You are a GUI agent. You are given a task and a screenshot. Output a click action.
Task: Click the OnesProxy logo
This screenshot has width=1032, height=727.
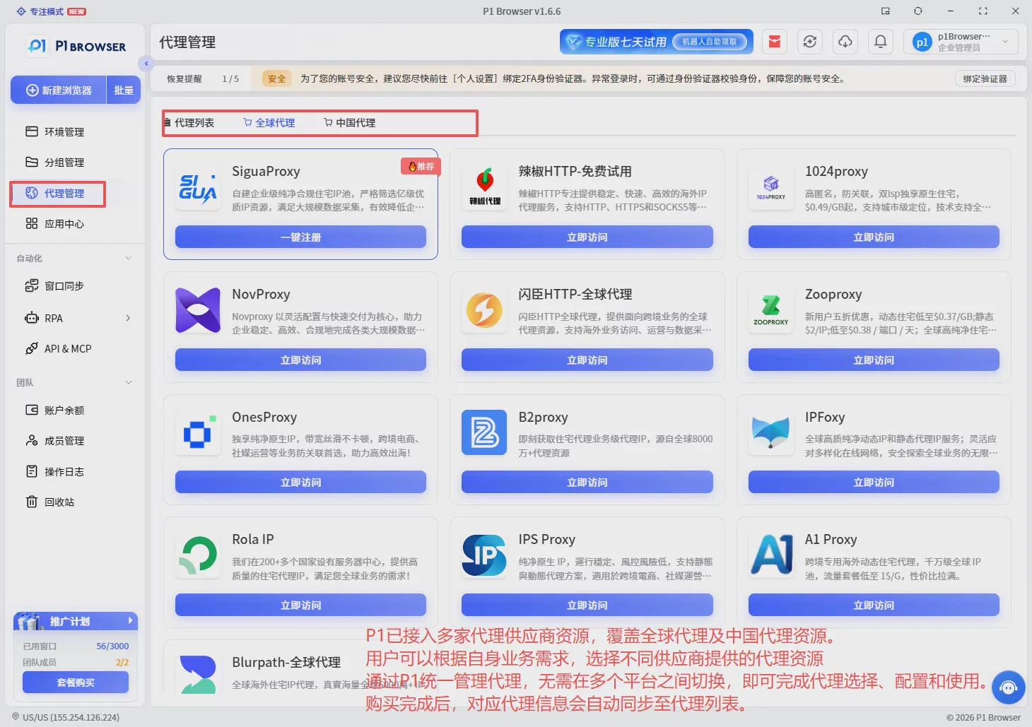198,432
